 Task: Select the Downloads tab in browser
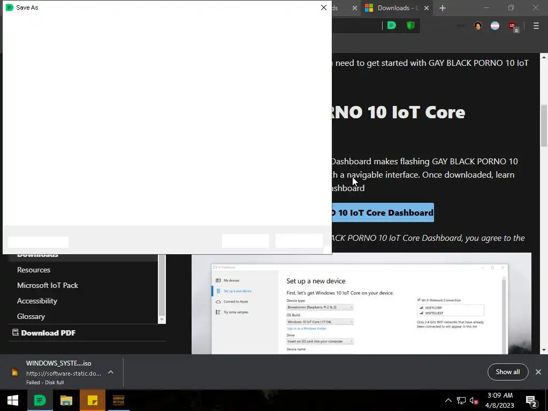pos(397,8)
